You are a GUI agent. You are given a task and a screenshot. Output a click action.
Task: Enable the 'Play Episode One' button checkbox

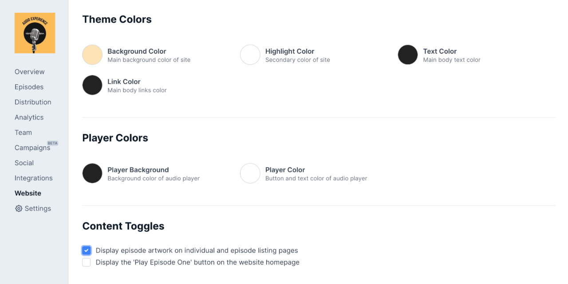coord(87,263)
